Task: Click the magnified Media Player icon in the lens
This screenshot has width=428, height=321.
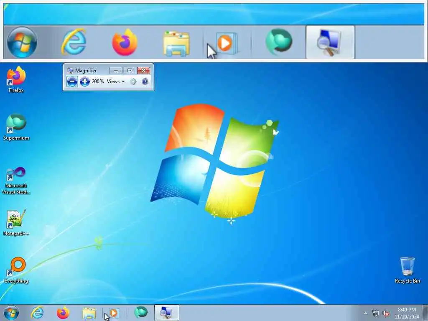Action: click(x=226, y=43)
